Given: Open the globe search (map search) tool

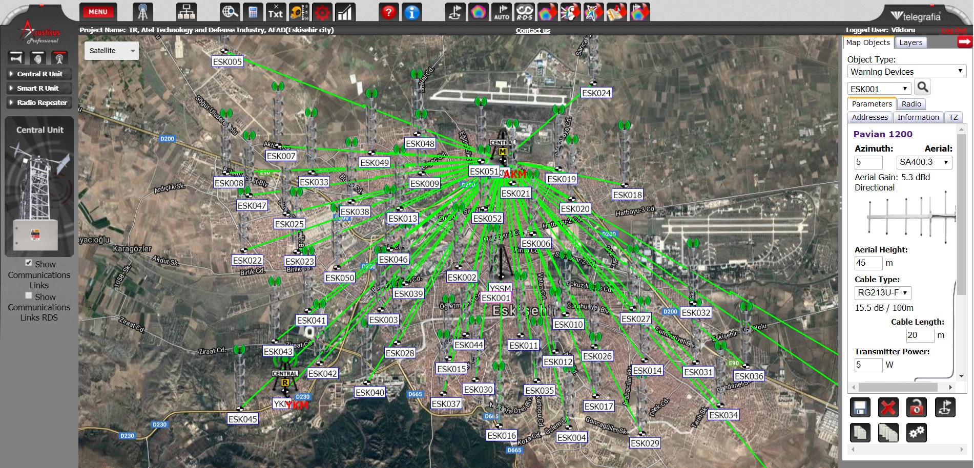Looking at the screenshot, I should point(230,12).
